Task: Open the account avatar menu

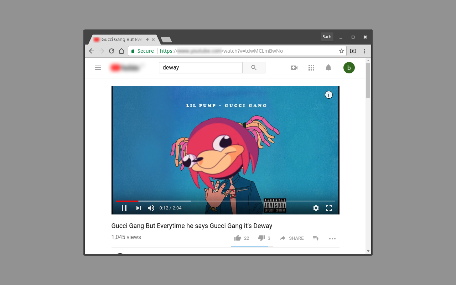Action: [349, 68]
